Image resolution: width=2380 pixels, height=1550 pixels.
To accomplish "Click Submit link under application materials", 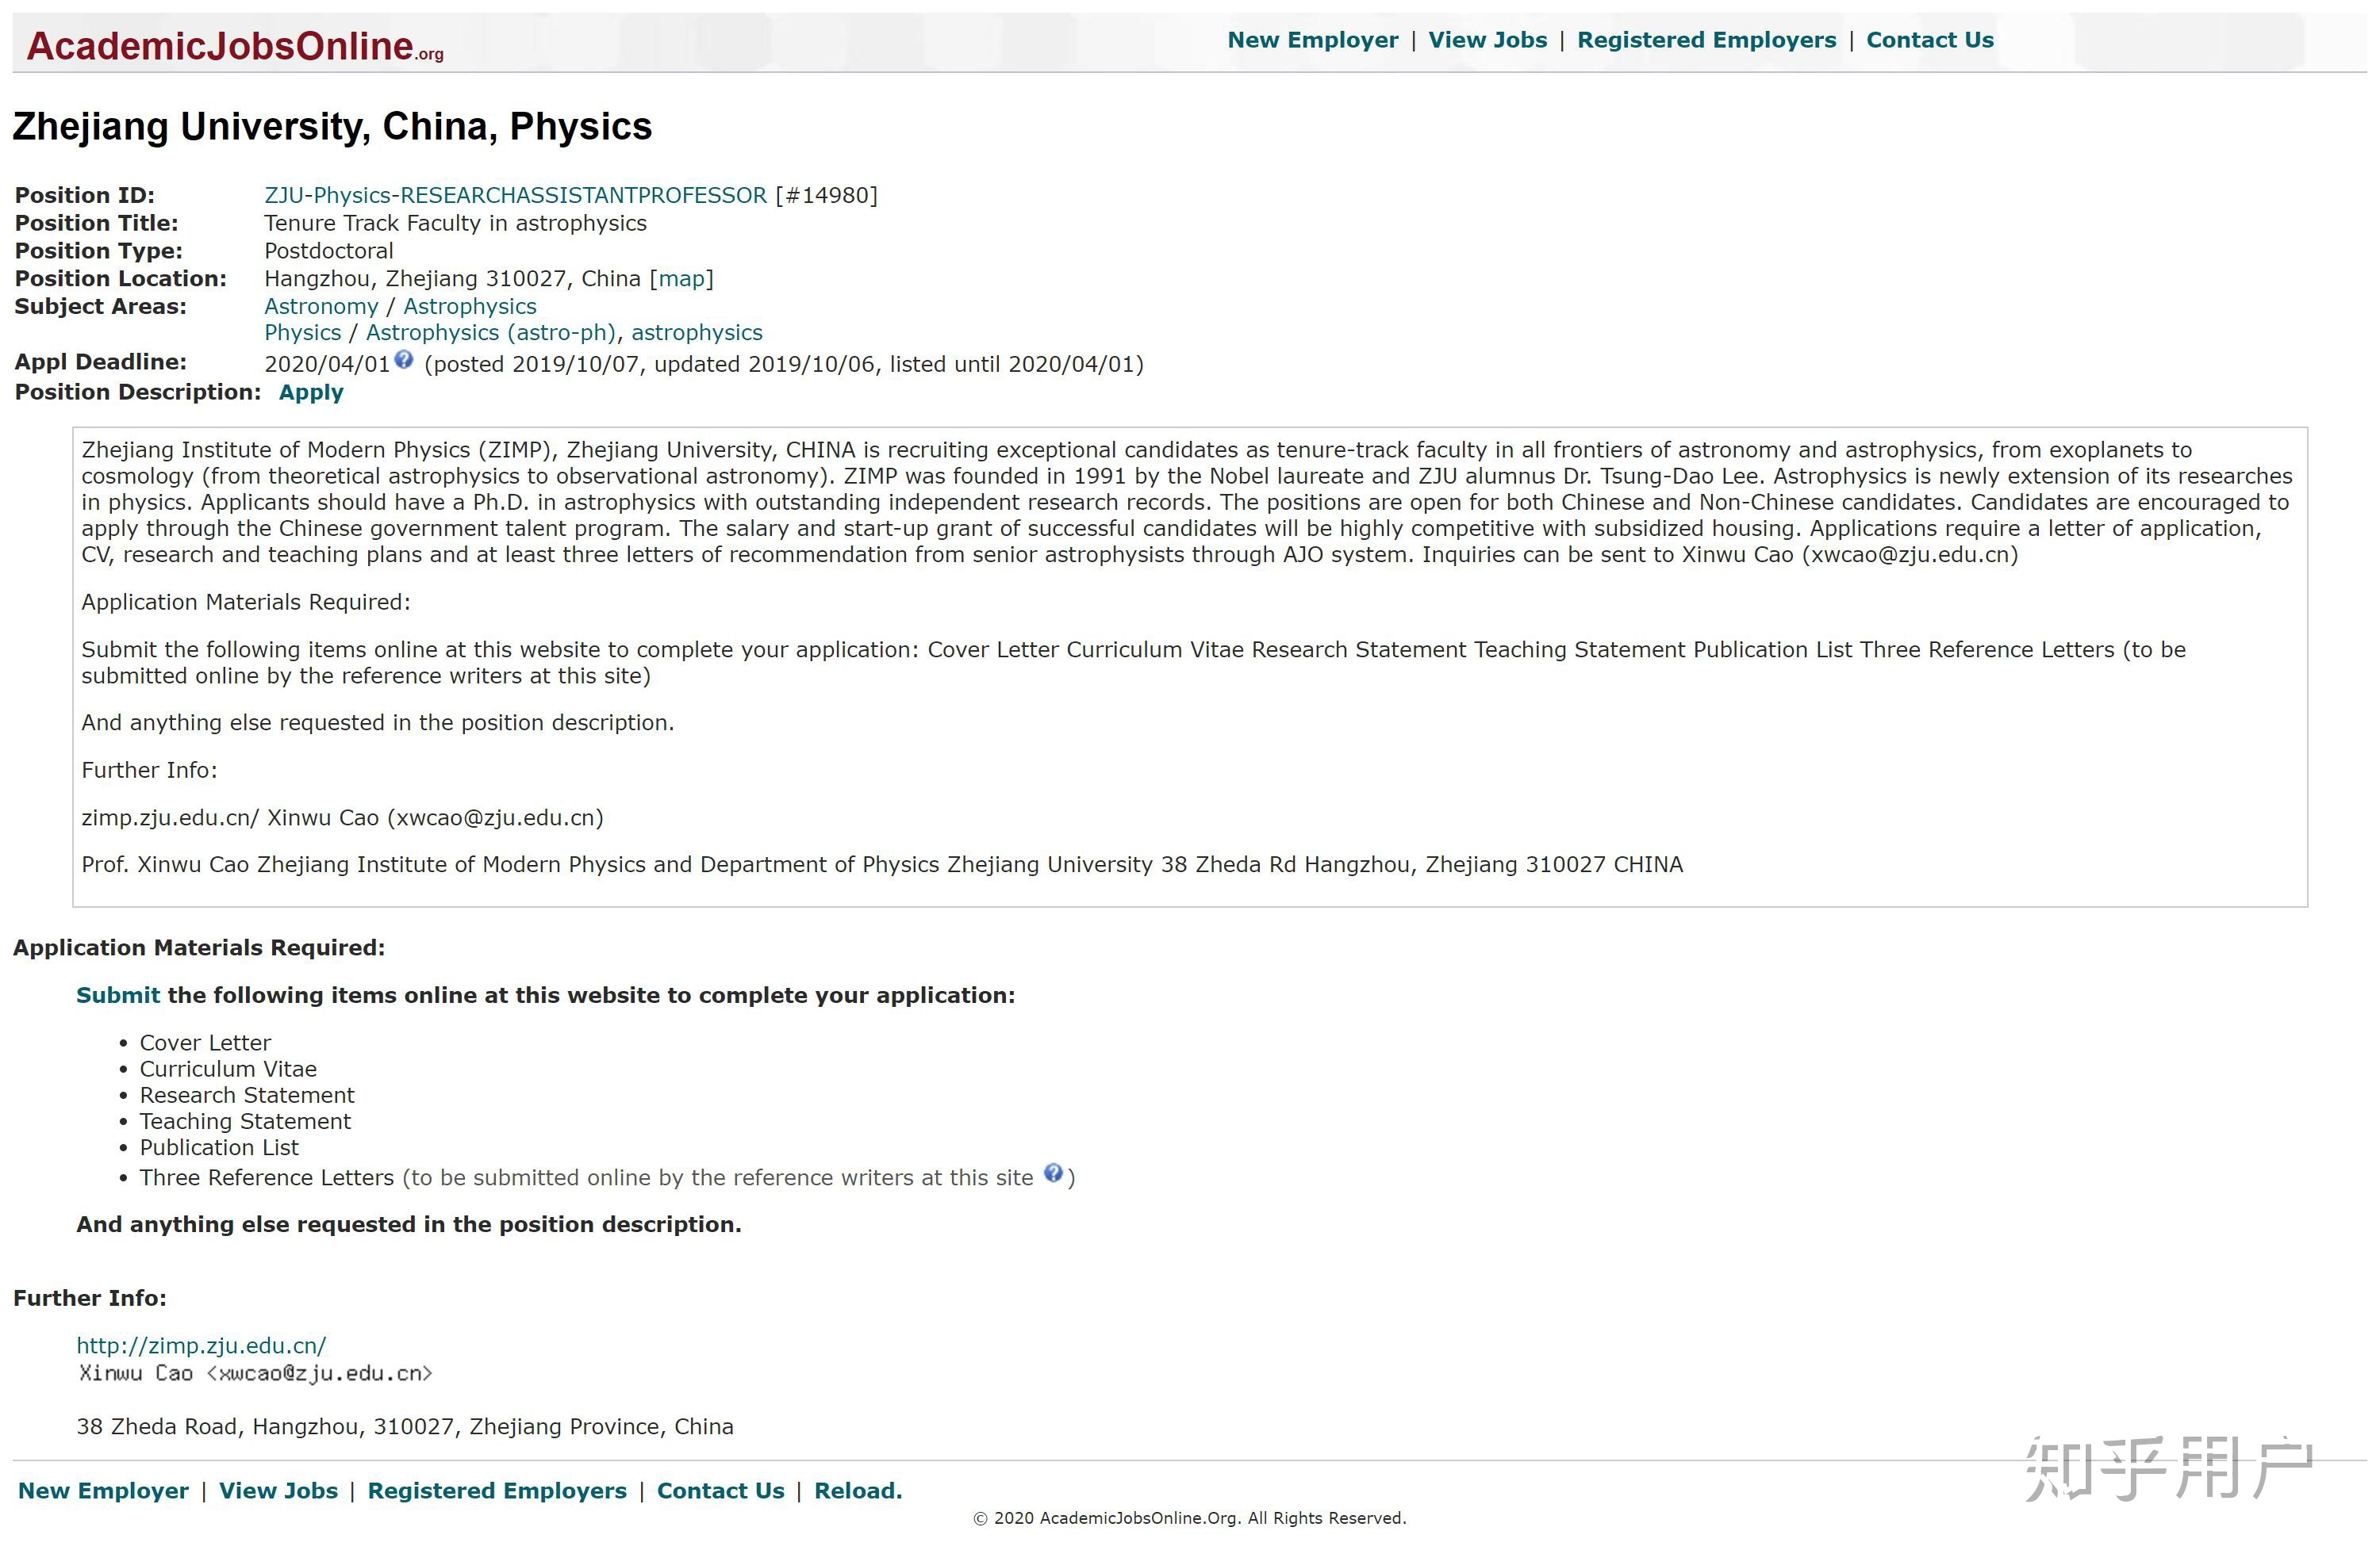I will [118, 995].
